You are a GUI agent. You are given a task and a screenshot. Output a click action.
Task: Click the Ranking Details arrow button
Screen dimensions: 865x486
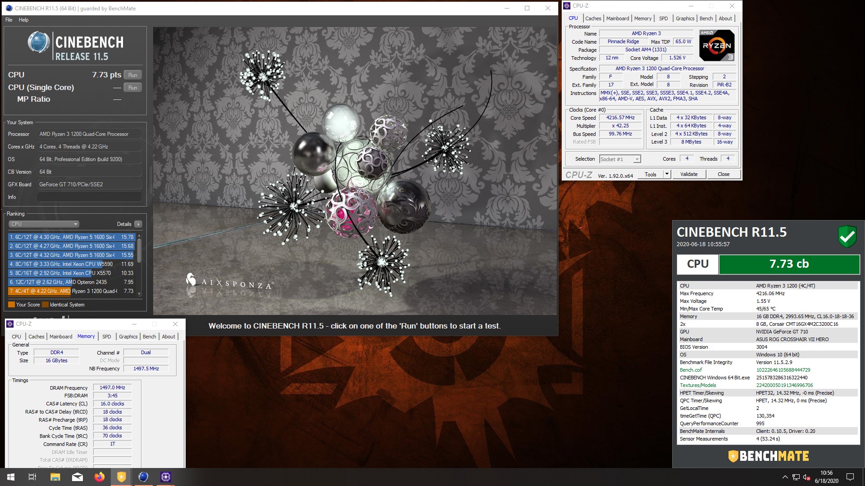138,224
